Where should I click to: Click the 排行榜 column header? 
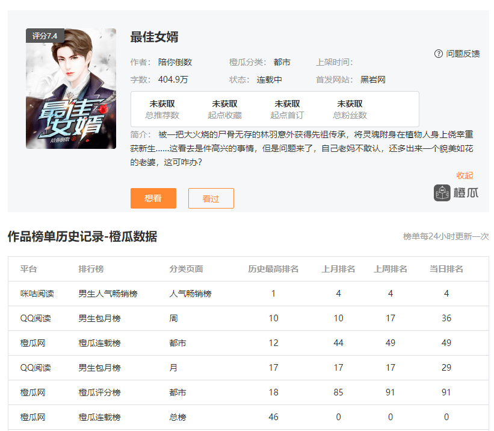[x=91, y=269]
